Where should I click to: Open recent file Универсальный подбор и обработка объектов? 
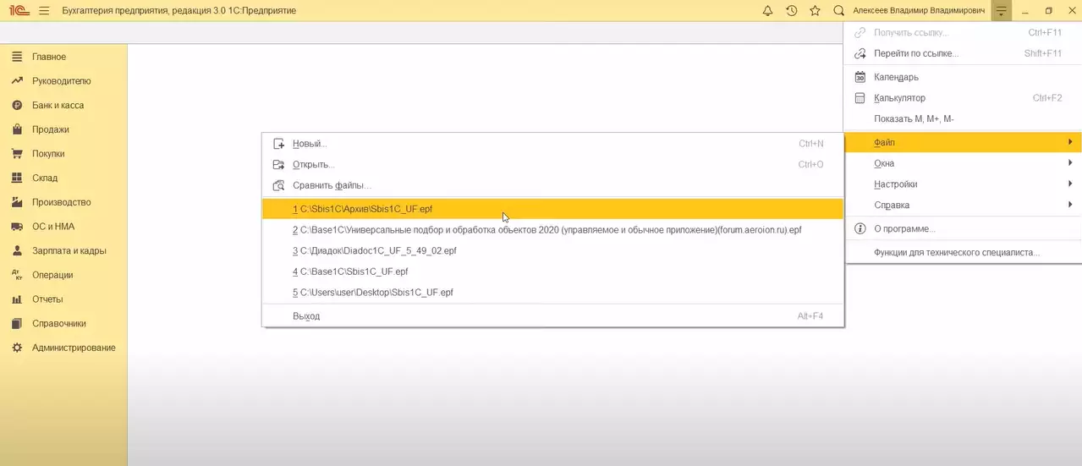tap(552, 229)
